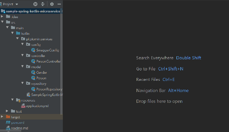Viewport: 229px width, 132px height.
Task: Collapse the src folder arrow
Action: pyautogui.click(x=3, y=22)
